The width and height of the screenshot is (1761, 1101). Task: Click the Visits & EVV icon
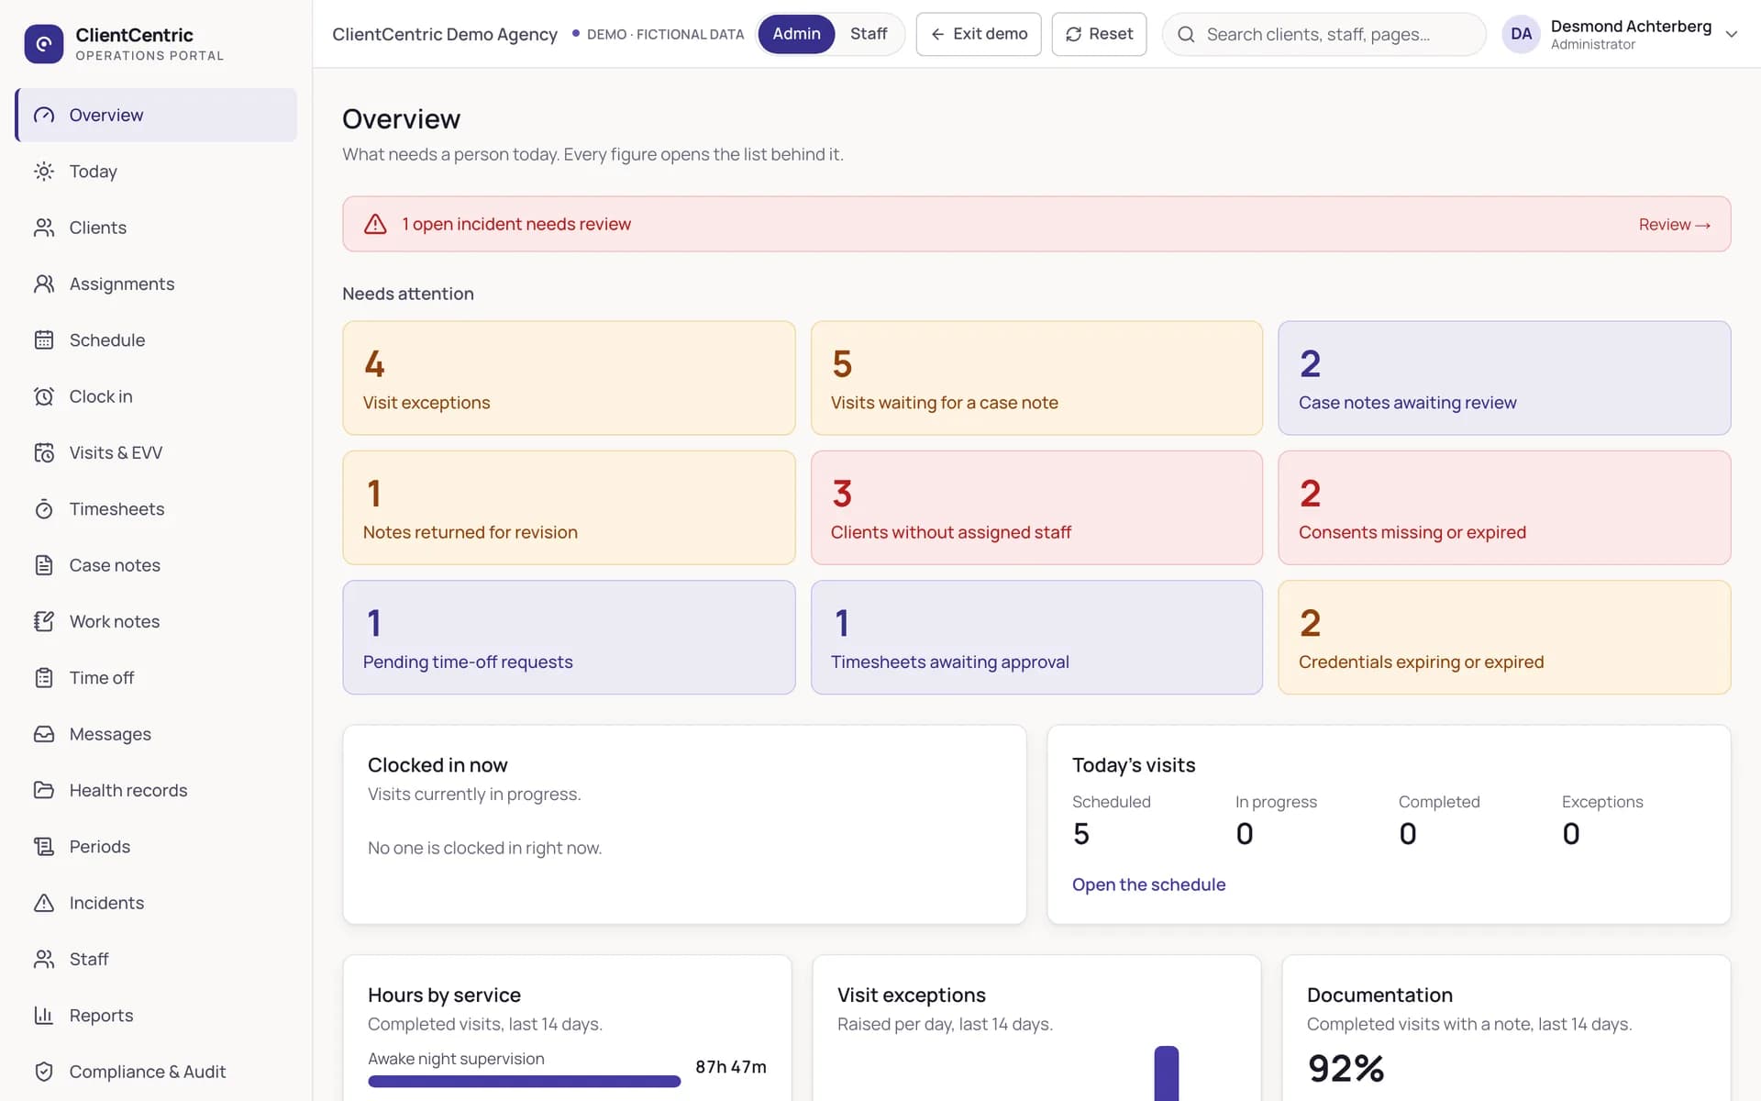[44, 452]
